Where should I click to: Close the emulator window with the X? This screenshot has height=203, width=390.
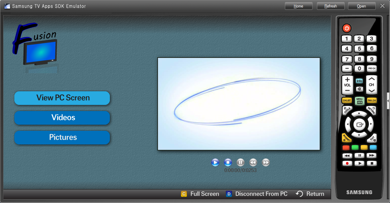[x=382, y=6]
